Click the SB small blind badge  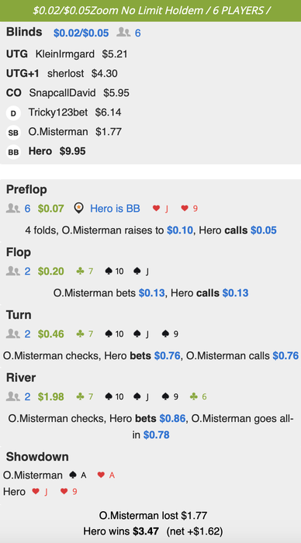click(13, 133)
